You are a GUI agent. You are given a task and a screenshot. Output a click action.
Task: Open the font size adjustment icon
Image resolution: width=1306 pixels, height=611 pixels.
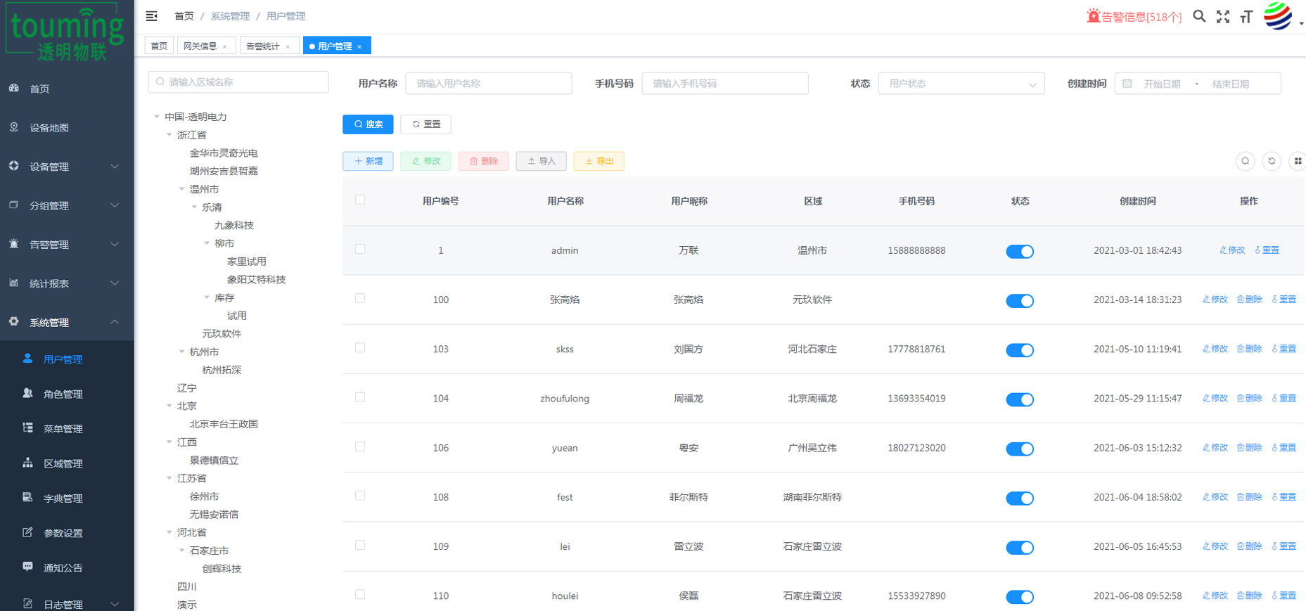1246,17
